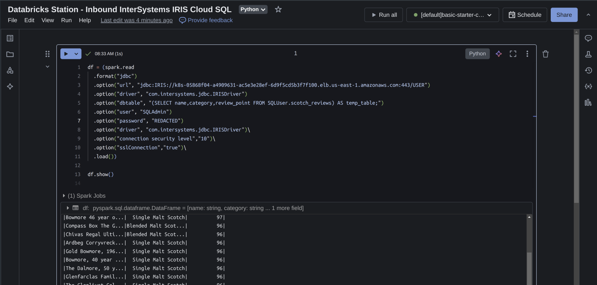Image resolution: width=597 pixels, height=285 pixels.
Task: Open the comments panel icon
Action: pos(588,38)
